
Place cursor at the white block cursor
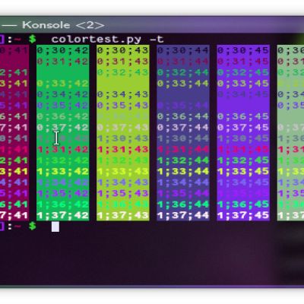pos(55,226)
